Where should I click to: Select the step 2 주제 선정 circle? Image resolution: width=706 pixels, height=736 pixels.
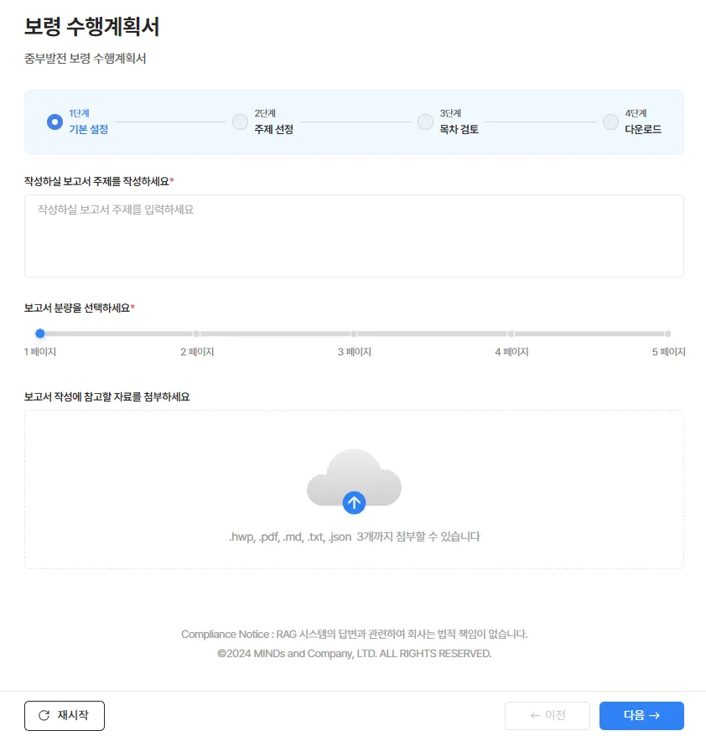click(x=240, y=122)
